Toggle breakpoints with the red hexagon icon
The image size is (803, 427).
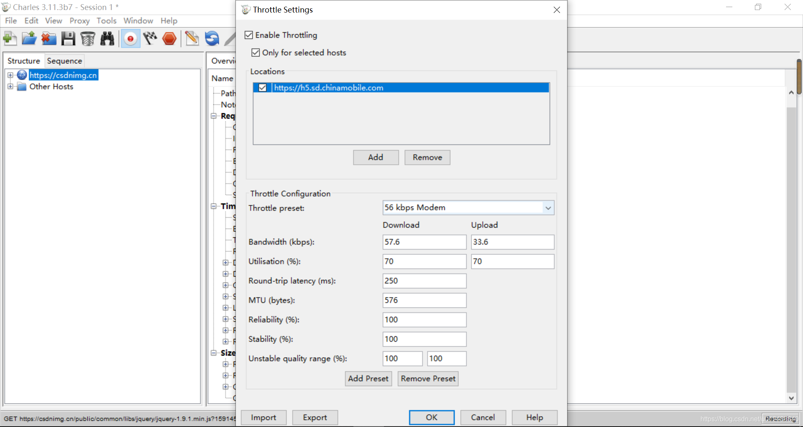click(x=169, y=39)
